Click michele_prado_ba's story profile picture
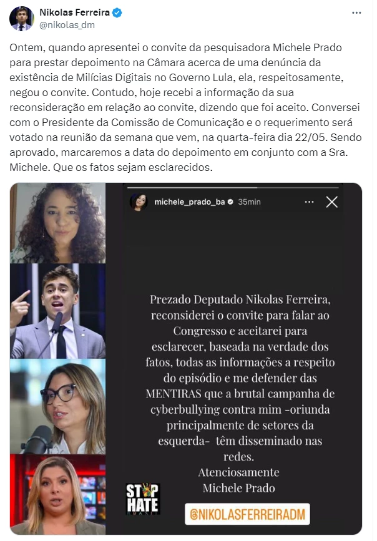377x541 pixels. [139, 202]
